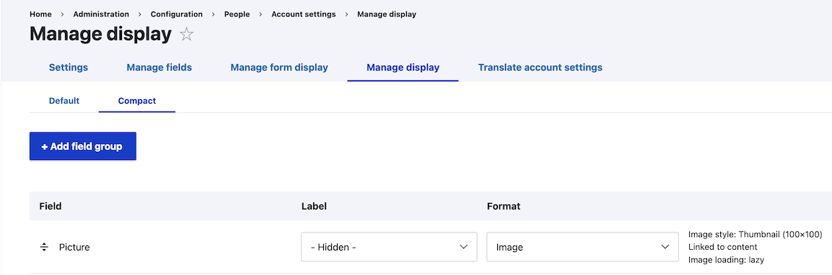The height and width of the screenshot is (275, 832).
Task: Grab the Picture row drag handle
Action: 45,247
